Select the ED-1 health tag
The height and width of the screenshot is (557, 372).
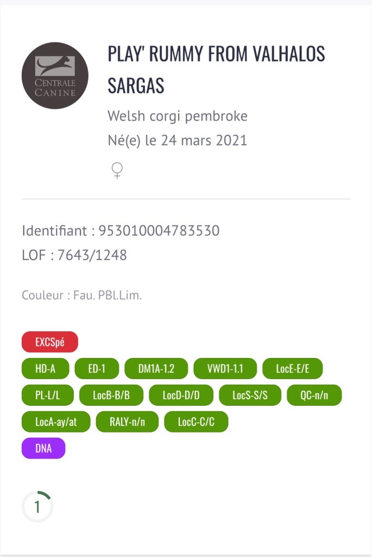pos(97,369)
